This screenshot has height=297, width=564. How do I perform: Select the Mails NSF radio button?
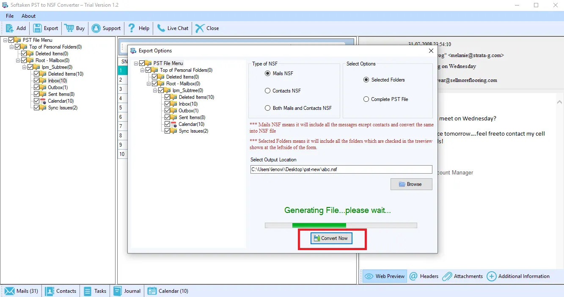pos(267,74)
